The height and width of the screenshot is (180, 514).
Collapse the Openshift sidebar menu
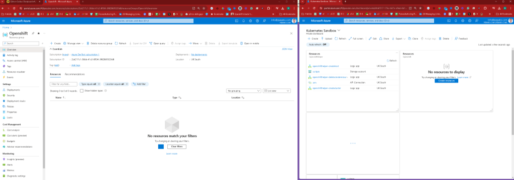43,43
